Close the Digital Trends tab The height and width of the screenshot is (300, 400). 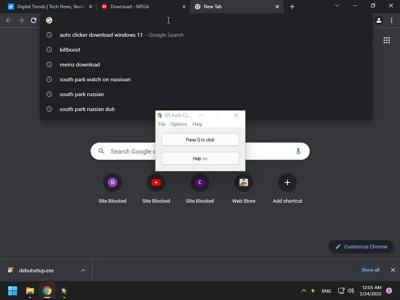click(91, 7)
